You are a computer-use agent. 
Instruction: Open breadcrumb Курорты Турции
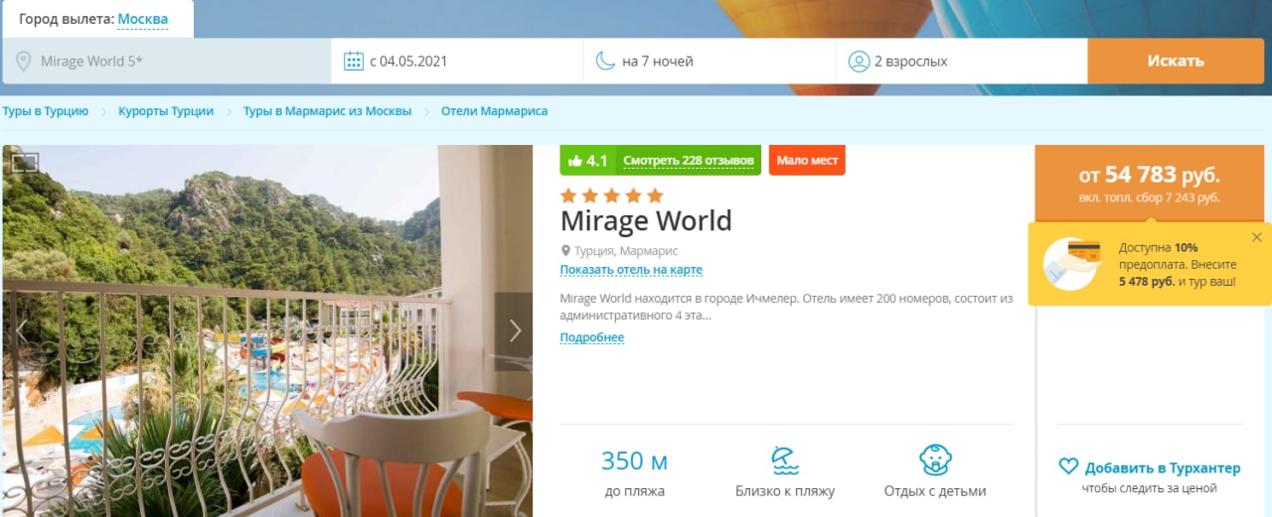click(x=166, y=111)
